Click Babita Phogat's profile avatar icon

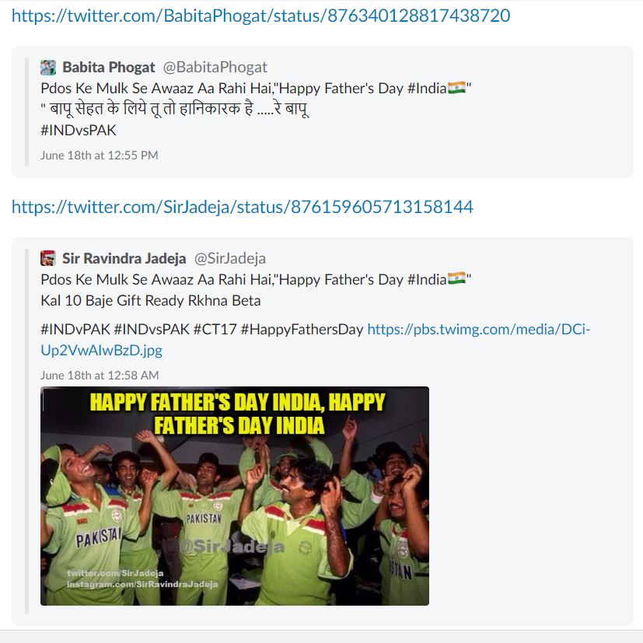48,68
